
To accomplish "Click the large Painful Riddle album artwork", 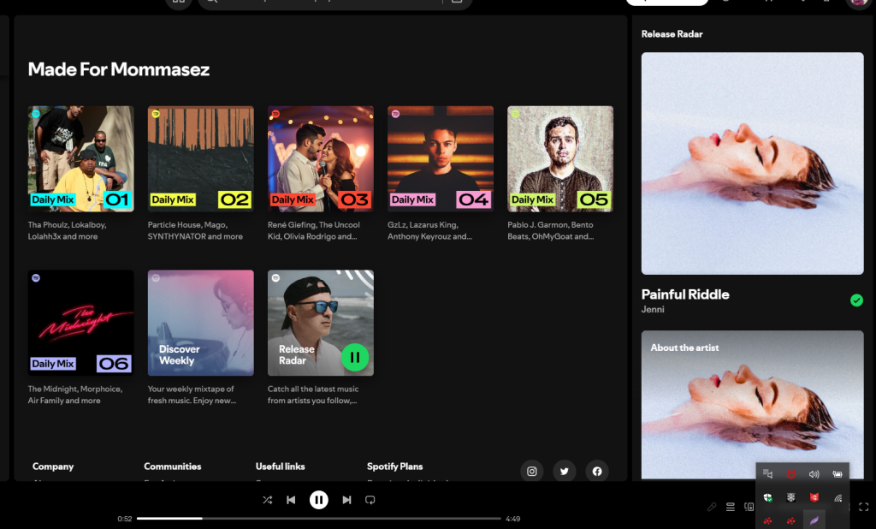I will tap(752, 163).
